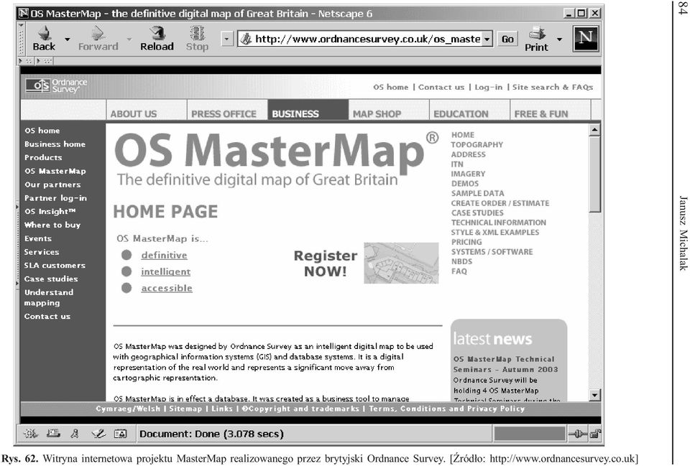
Task: Open the Cymraeg/Welsh footer link
Action: click(x=128, y=409)
